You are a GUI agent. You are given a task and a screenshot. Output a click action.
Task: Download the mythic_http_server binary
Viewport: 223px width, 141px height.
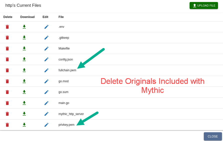tap(24, 114)
